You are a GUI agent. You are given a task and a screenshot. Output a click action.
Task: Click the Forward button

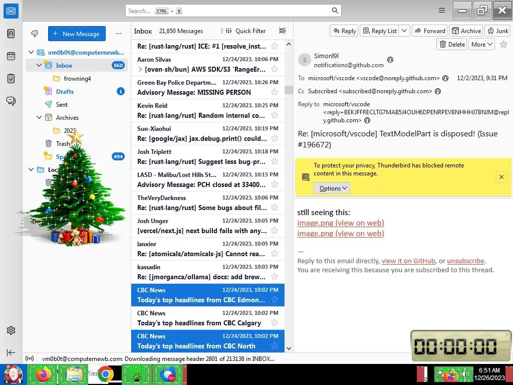pos(430,31)
